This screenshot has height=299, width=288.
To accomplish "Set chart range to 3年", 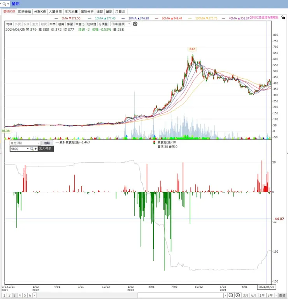I will coord(270,295).
